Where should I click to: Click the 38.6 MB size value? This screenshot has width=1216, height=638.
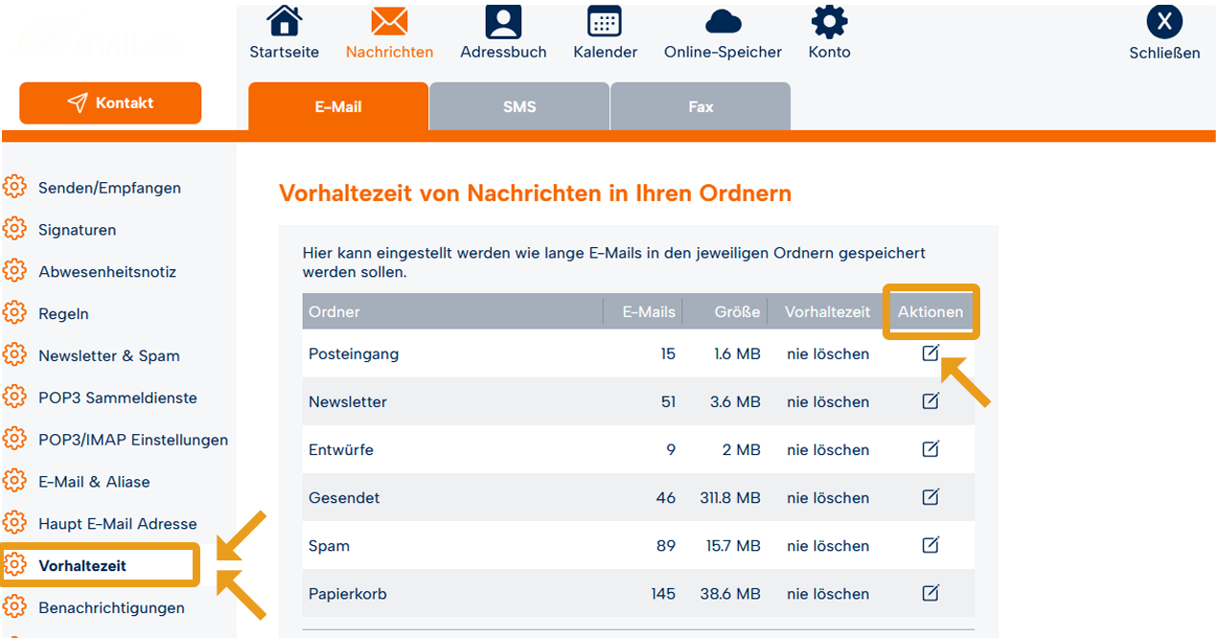pyautogui.click(x=730, y=594)
